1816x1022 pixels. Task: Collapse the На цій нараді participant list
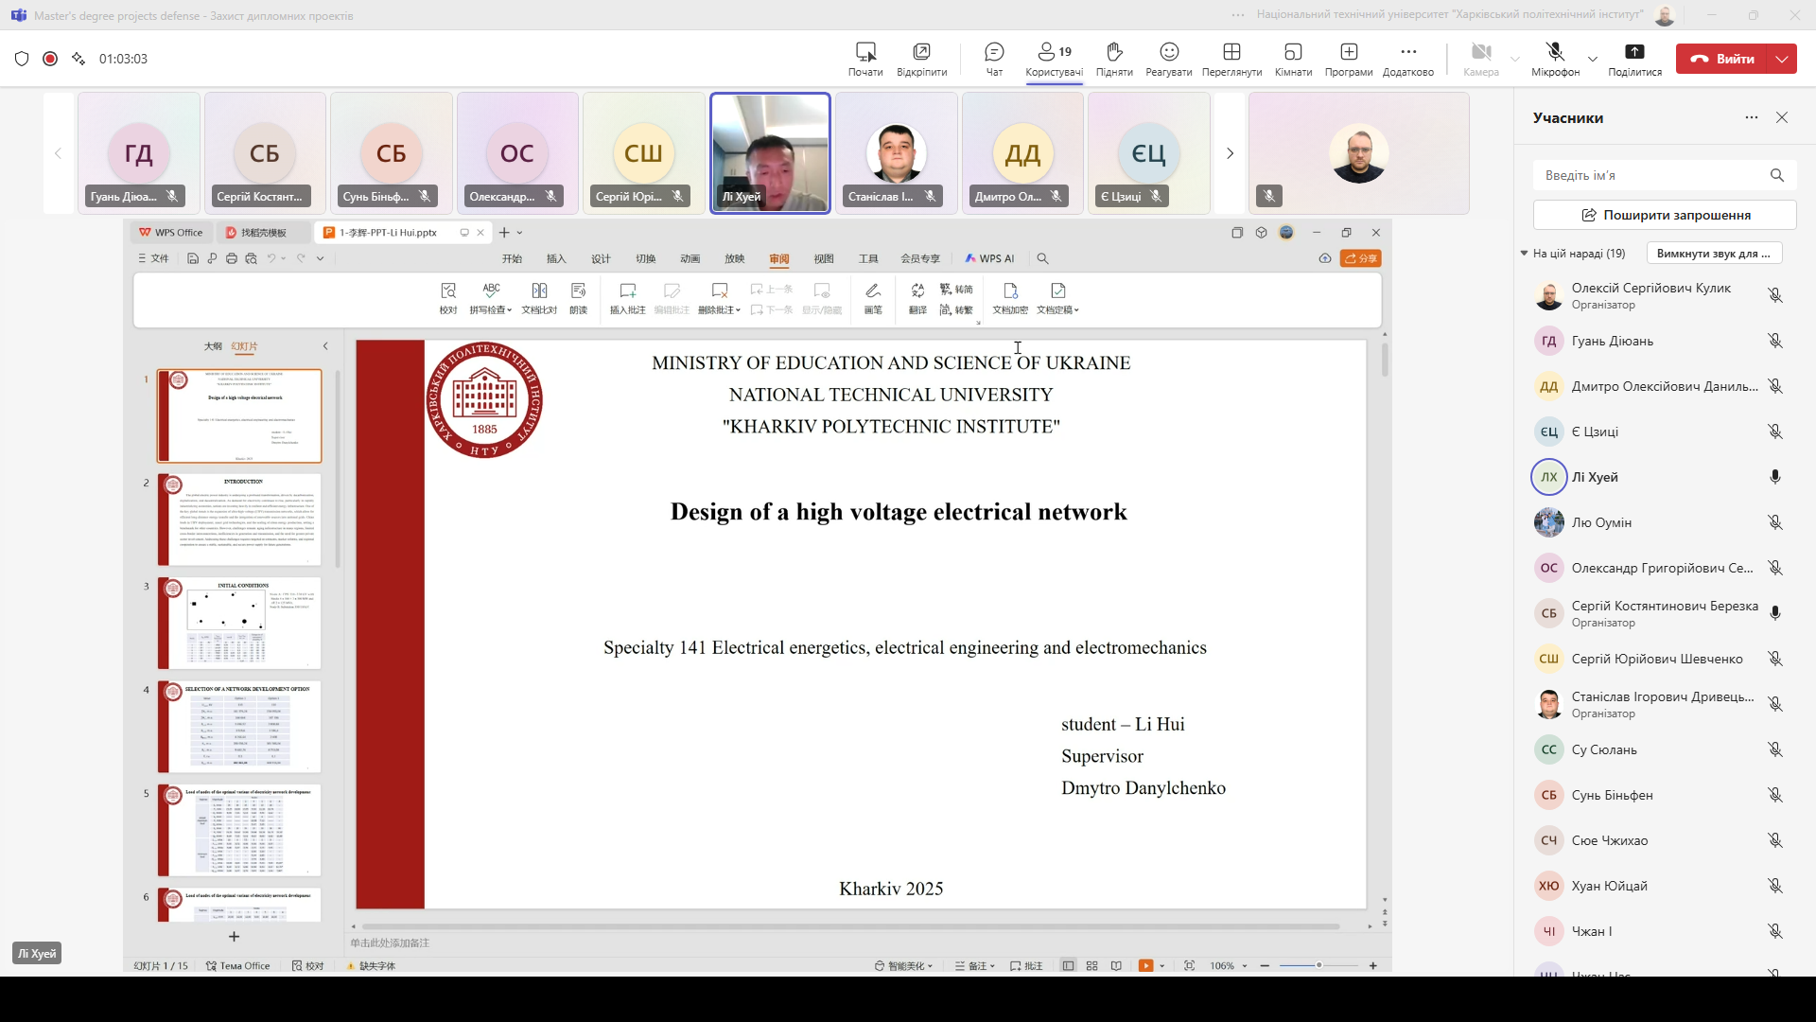(1525, 254)
